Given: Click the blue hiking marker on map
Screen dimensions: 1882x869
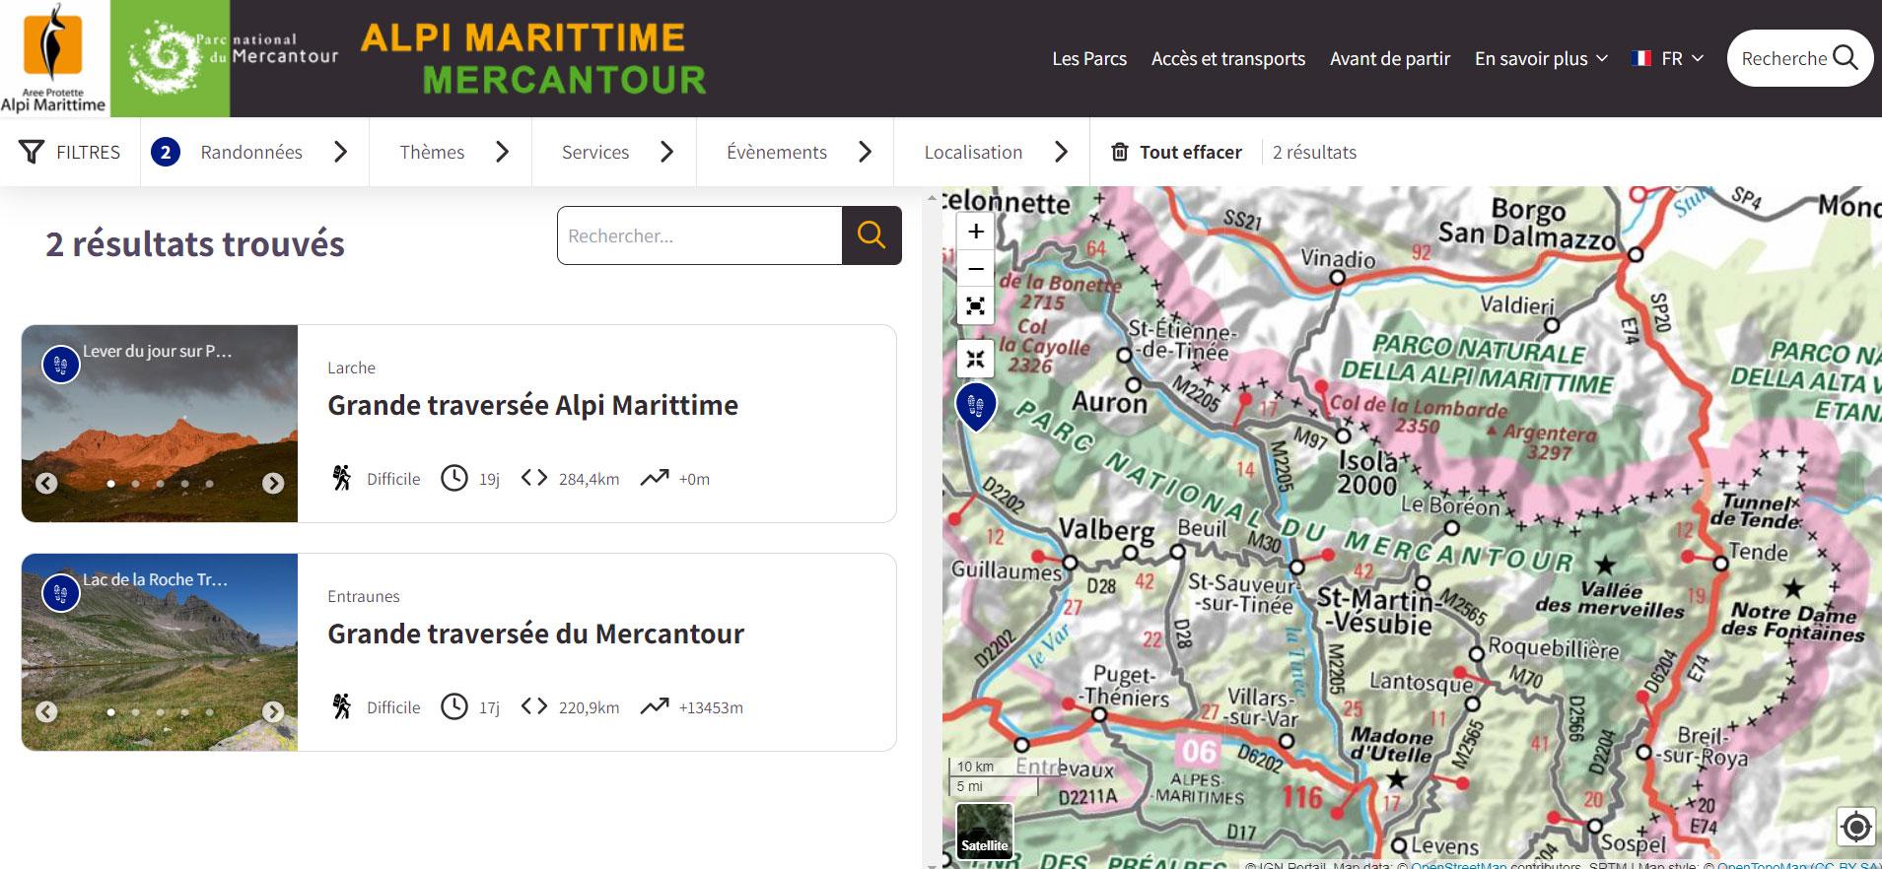Looking at the screenshot, I should [x=975, y=405].
